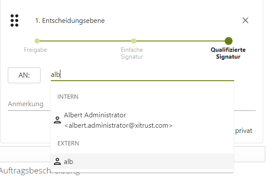Focus the recipient field containing "alb"
The image size is (267, 176).
click(x=142, y=75)
